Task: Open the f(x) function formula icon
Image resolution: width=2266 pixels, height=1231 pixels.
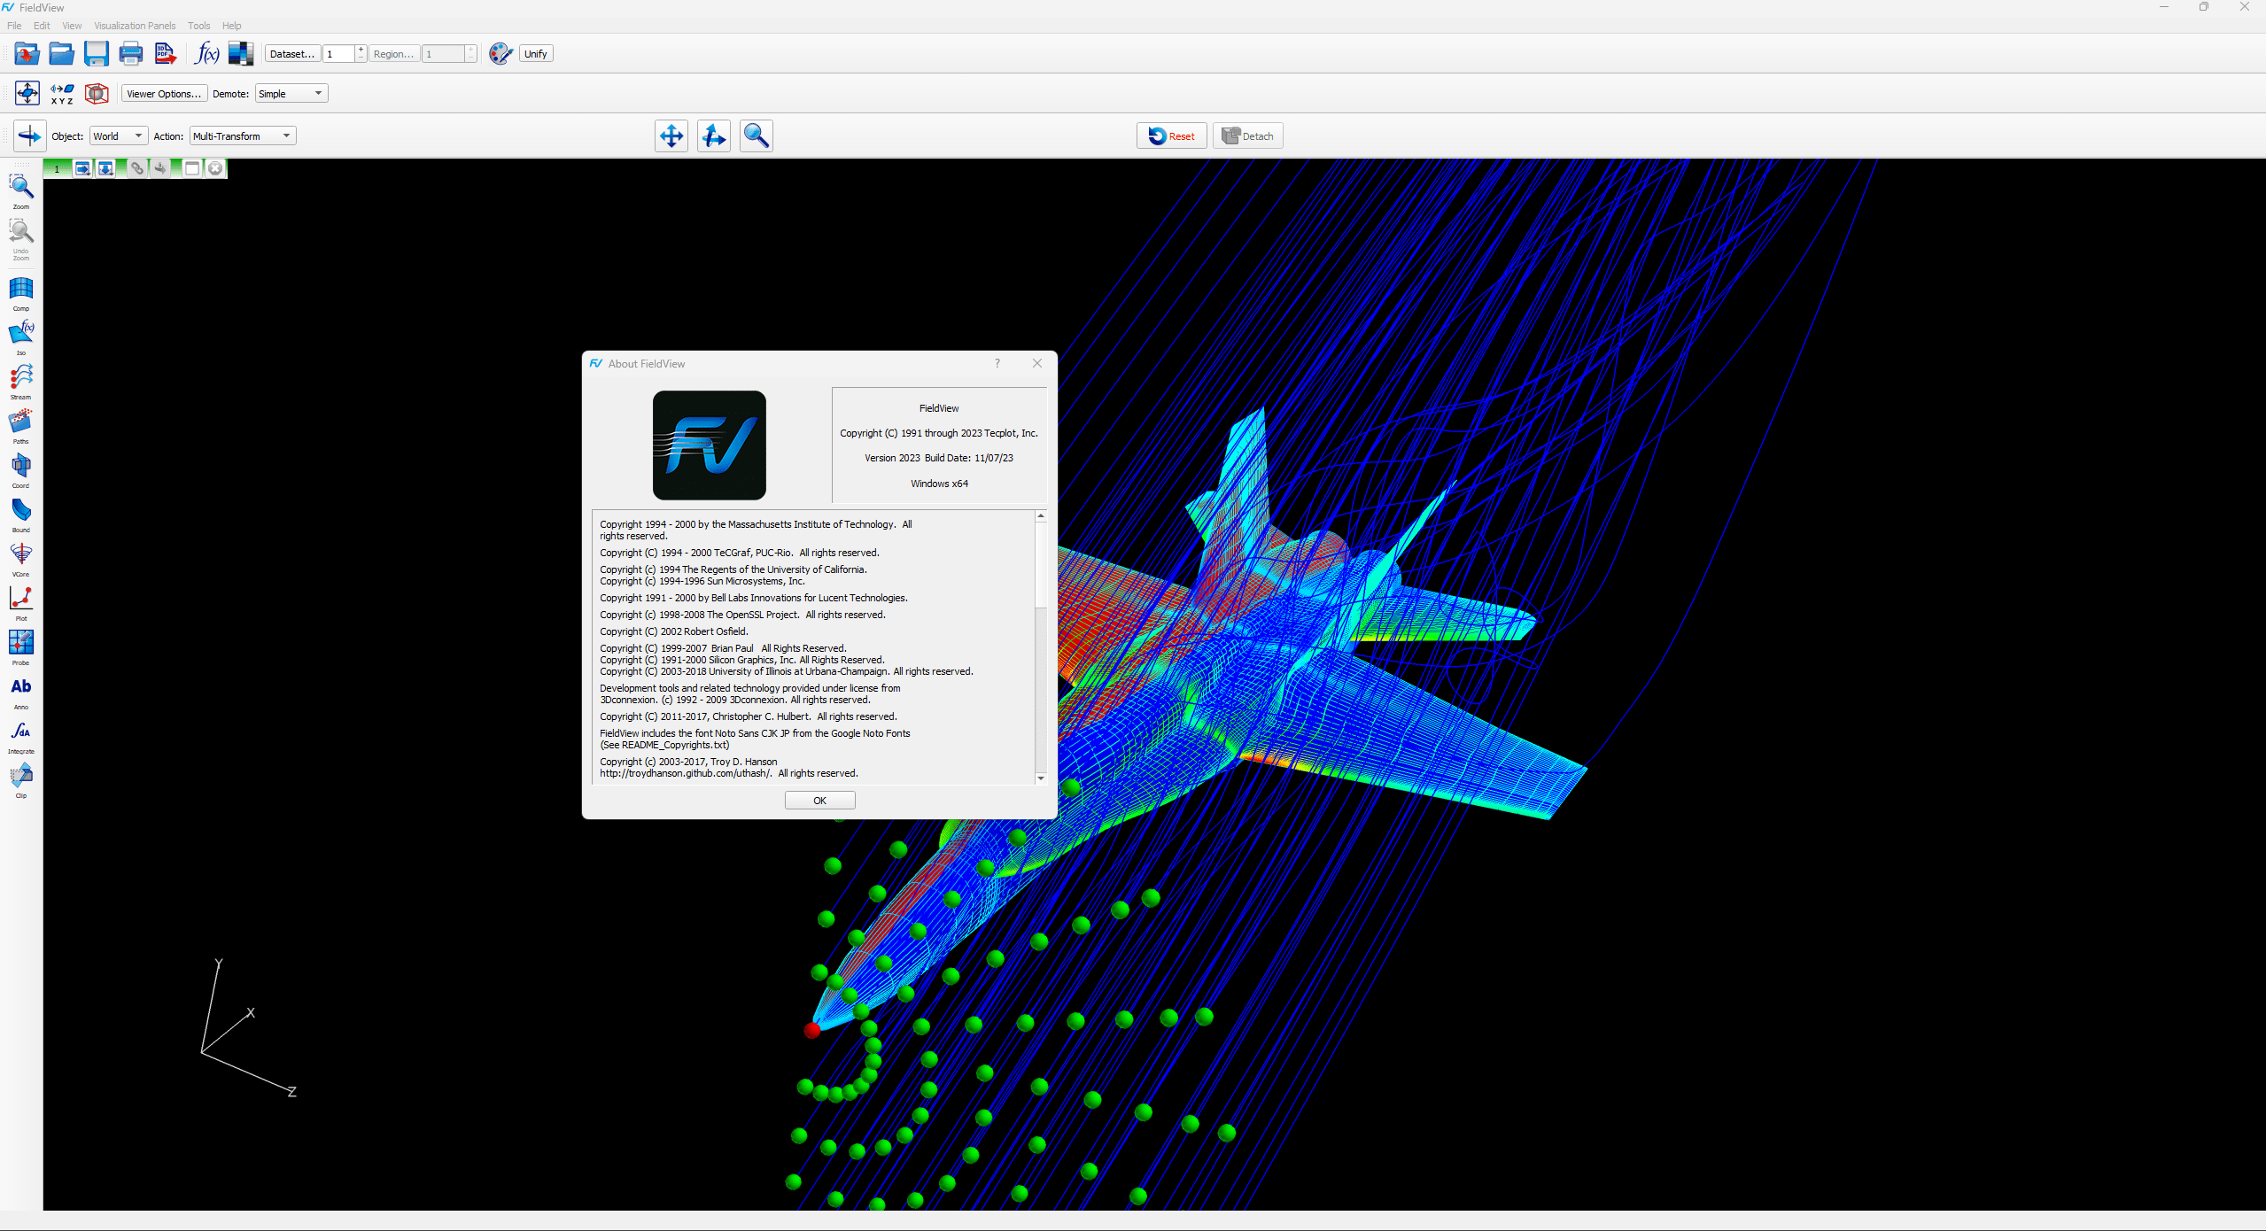Action: [206, 54]
